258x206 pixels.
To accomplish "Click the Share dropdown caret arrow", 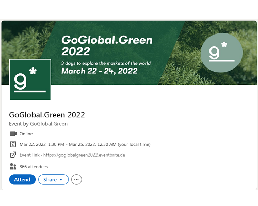I will [61, 180].
